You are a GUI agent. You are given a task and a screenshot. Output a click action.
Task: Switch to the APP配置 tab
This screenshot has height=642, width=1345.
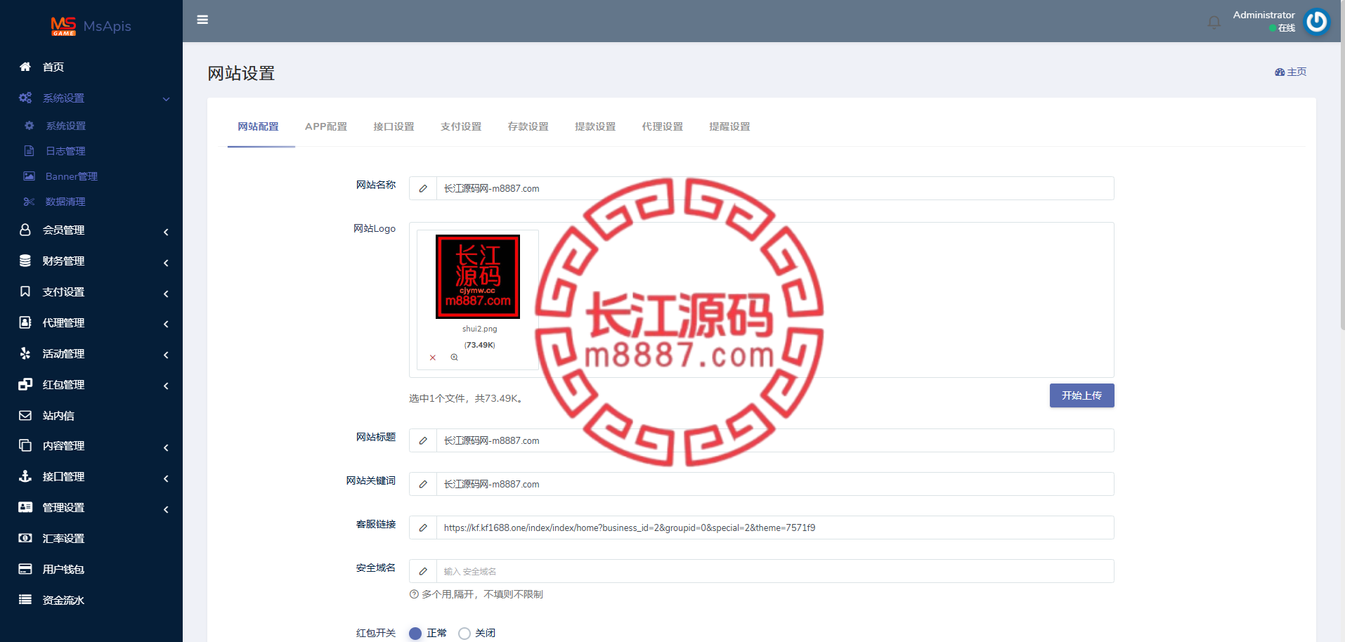(x=326, y=126)
